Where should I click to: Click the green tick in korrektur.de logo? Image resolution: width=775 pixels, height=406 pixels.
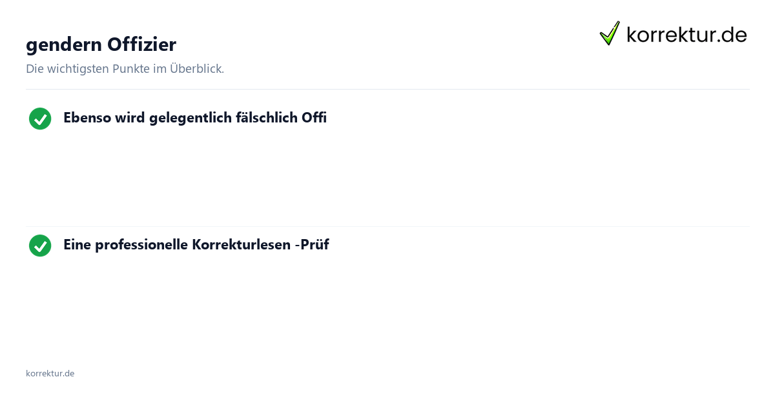[x=610, y=34]
